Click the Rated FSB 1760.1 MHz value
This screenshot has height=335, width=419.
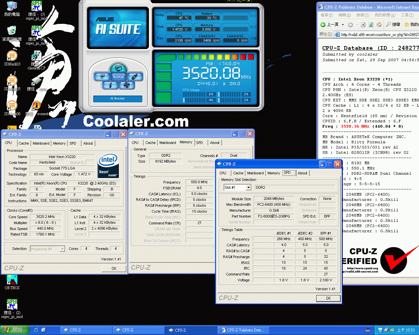[x=46, y=234]
